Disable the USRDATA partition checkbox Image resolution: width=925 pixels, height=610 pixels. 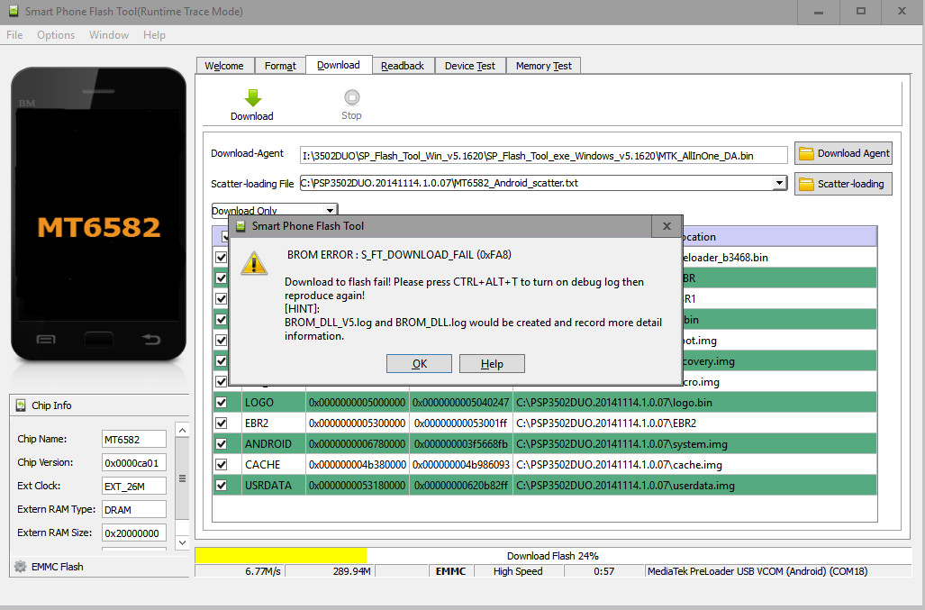coord(222,485)
